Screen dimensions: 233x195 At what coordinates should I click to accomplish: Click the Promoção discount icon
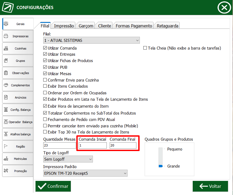(6, 171)
